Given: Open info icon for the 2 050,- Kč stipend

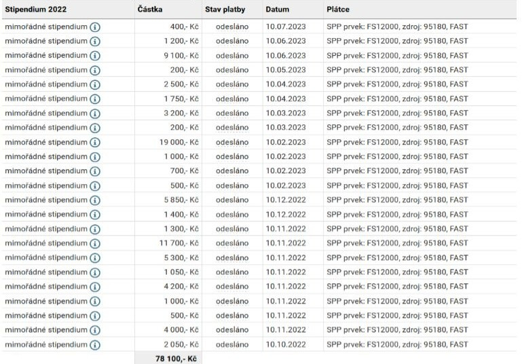Looking at the screenshot, I should pyautogui.click(x=95, y=345).
